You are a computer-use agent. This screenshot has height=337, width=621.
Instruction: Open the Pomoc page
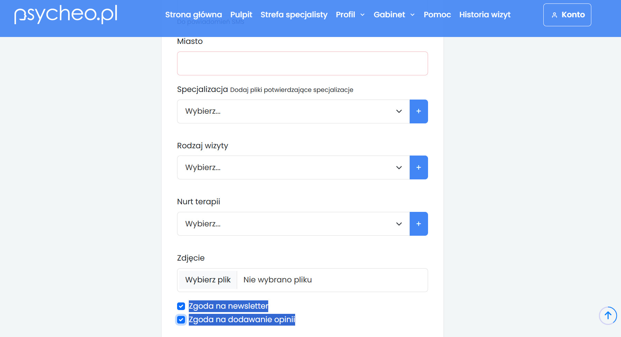click(x=437, y=15)
